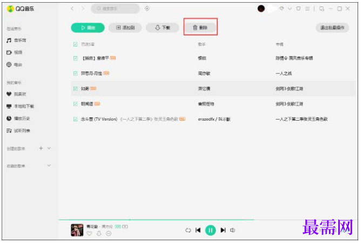Screen dimensions: 363x244
Task: Click the 专辑 column header
Action: click(279, 44)
